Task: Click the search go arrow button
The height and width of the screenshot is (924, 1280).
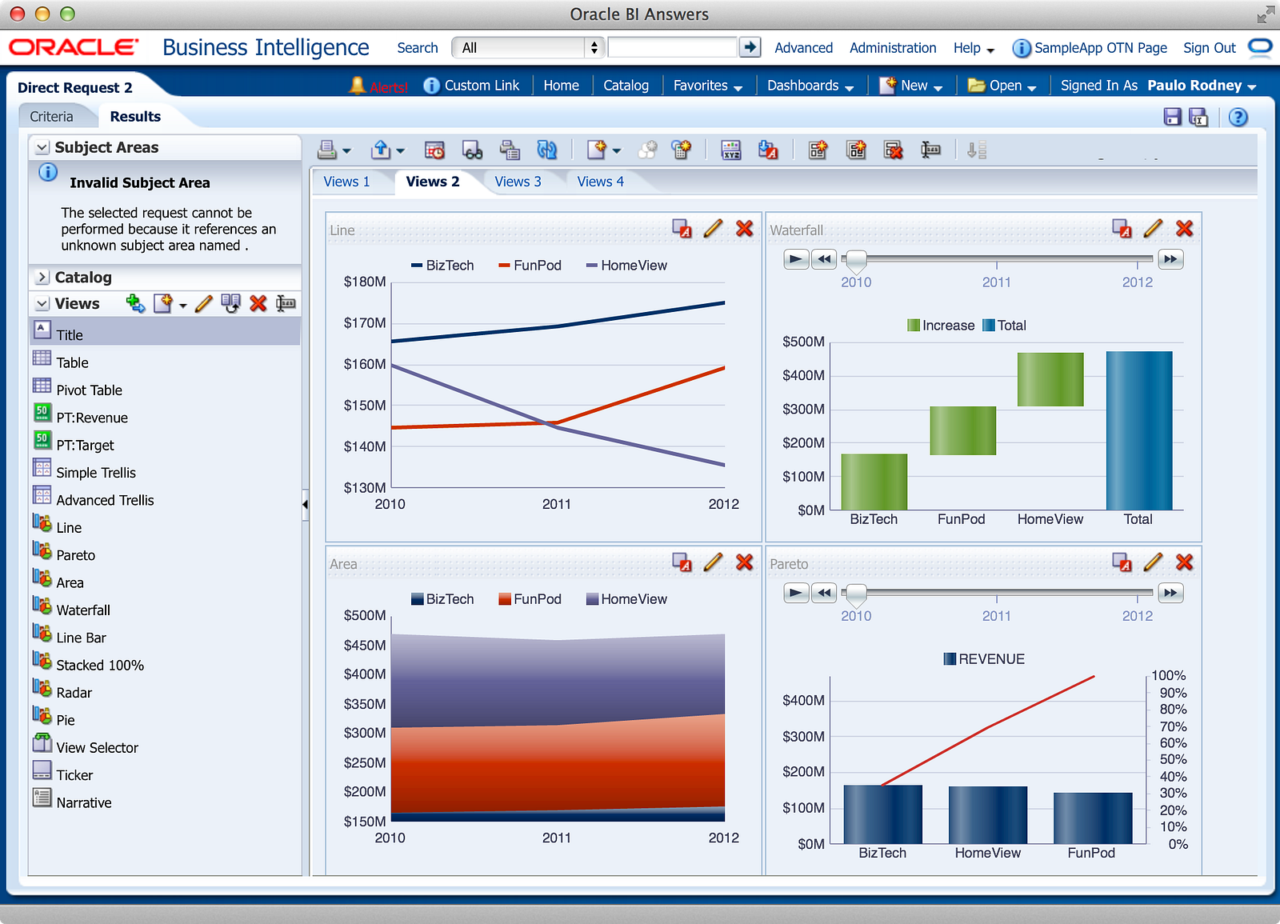Action: (750, 47)
